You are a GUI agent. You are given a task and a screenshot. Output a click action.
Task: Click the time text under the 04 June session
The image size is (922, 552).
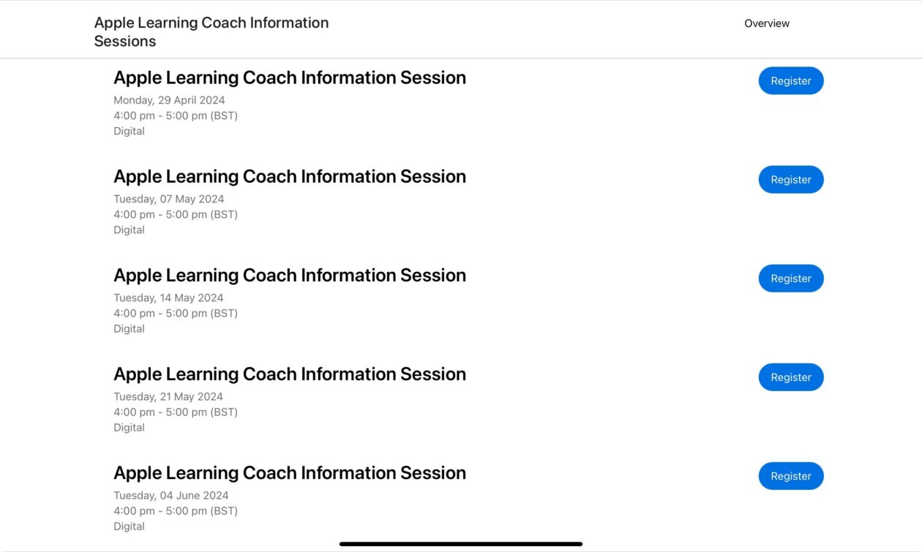point(176,510)
